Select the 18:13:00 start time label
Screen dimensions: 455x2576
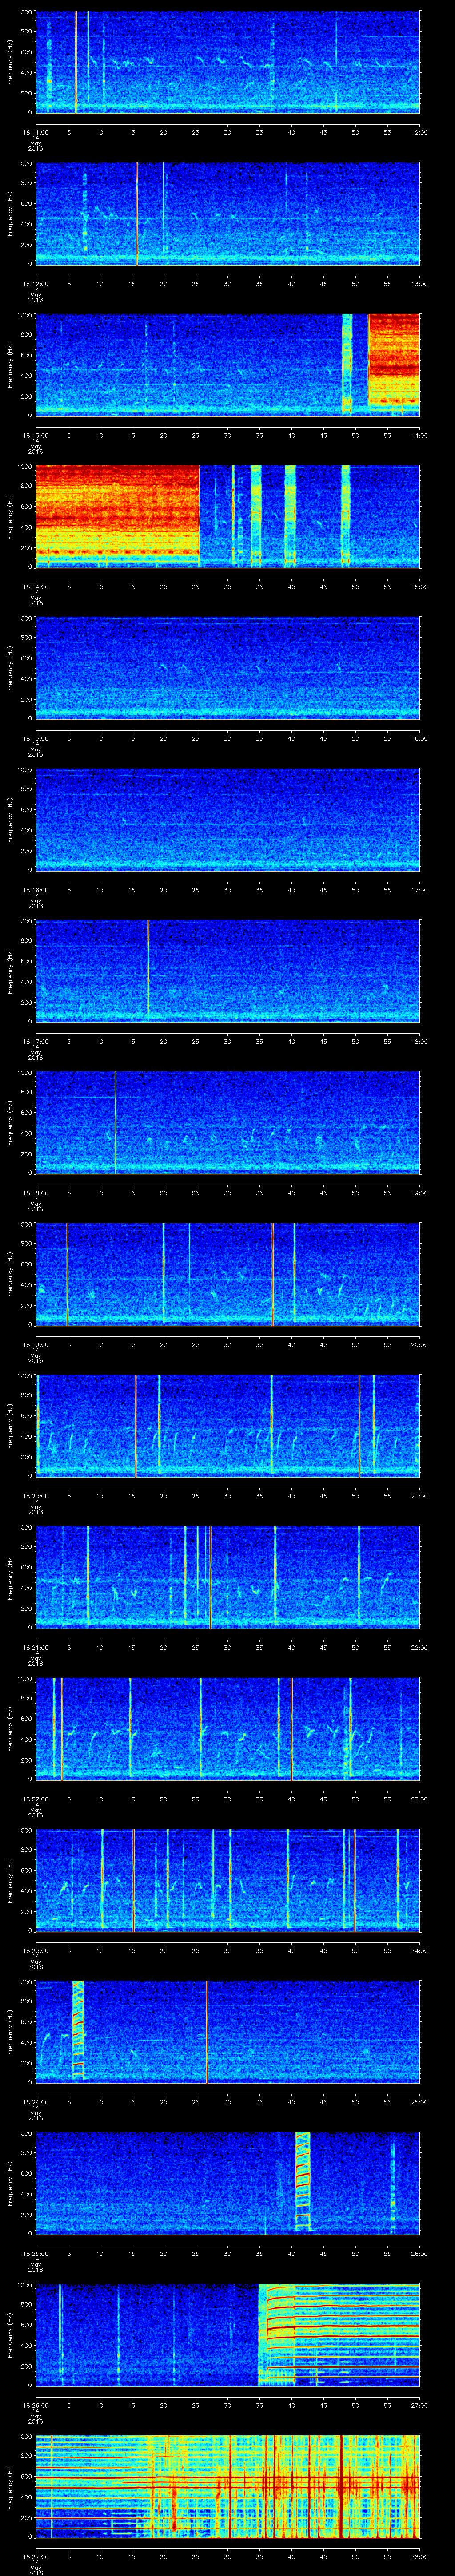(x=35, y=435)
